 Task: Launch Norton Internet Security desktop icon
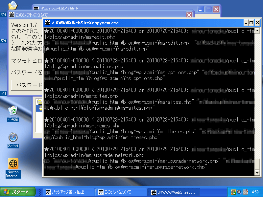tap(13, 168)
